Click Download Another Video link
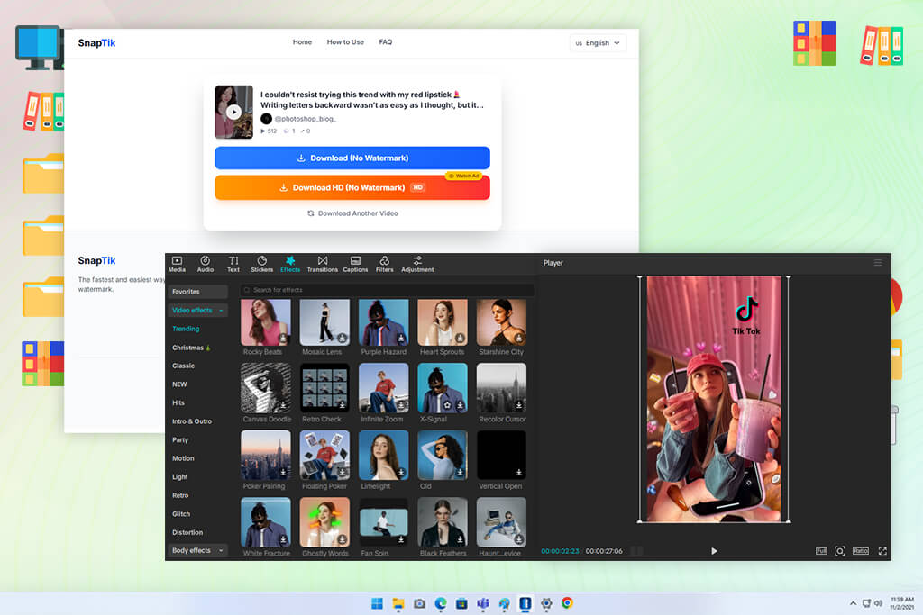 click(x=352, y=213)
